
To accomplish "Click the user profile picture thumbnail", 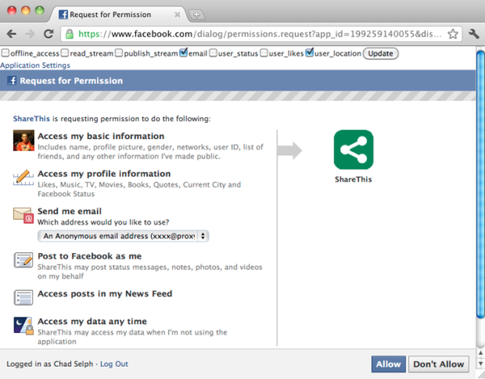I will click(x=23, y=140).
